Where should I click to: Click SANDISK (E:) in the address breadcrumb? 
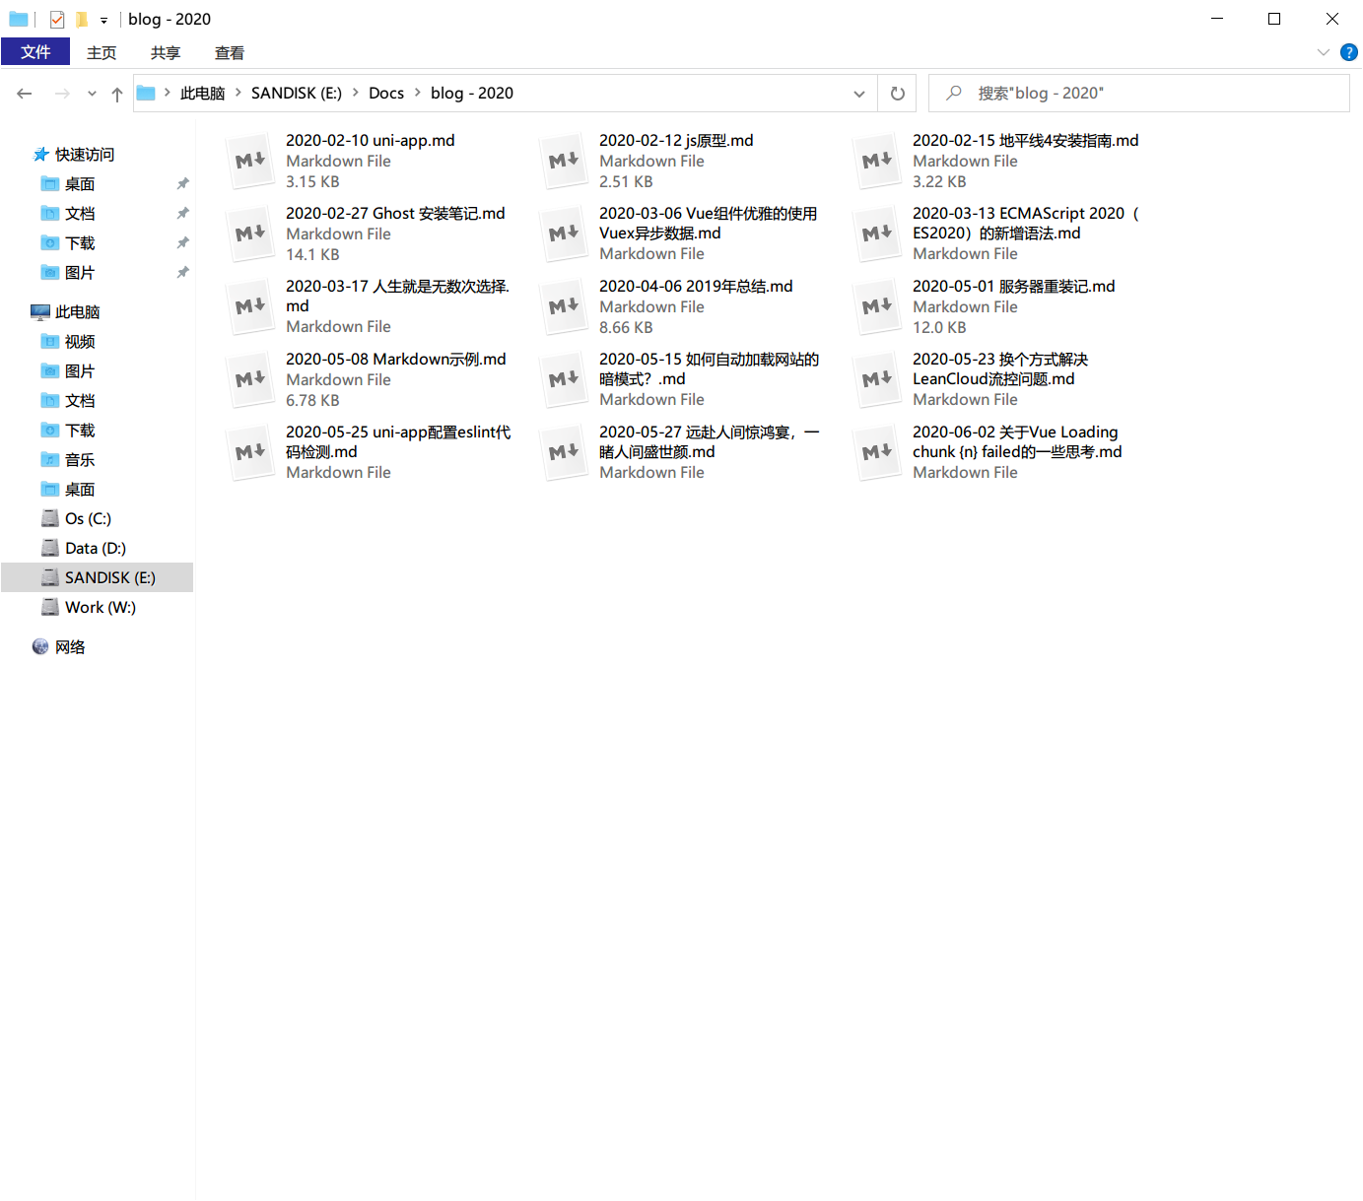pos(296,94)
